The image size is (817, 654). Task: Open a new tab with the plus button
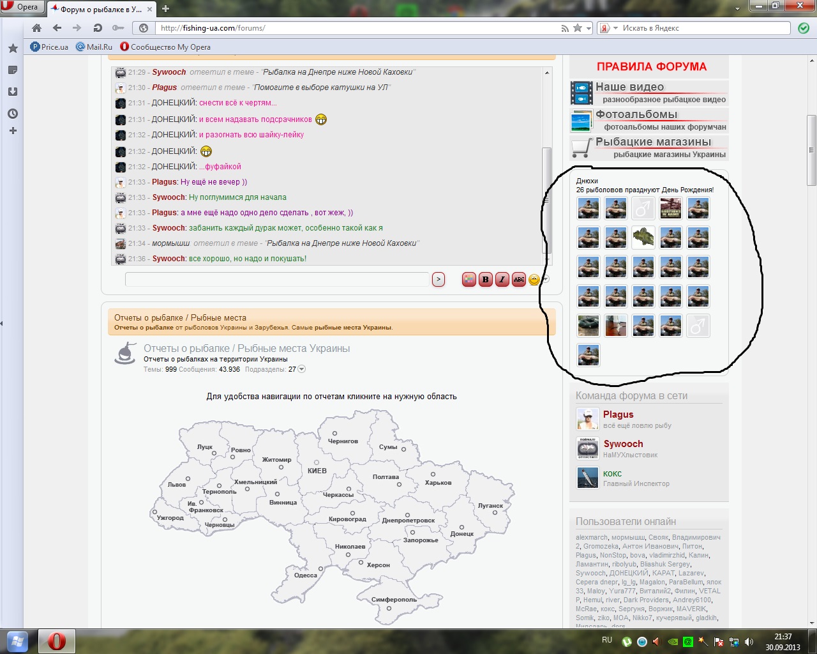click(166, 9)
